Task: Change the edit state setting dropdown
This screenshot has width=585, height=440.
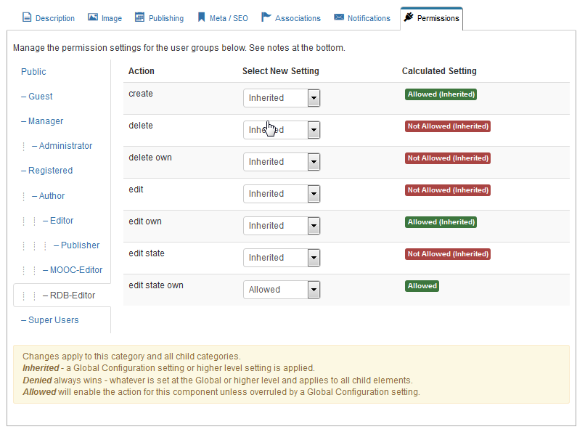Action: pos(282,258)
